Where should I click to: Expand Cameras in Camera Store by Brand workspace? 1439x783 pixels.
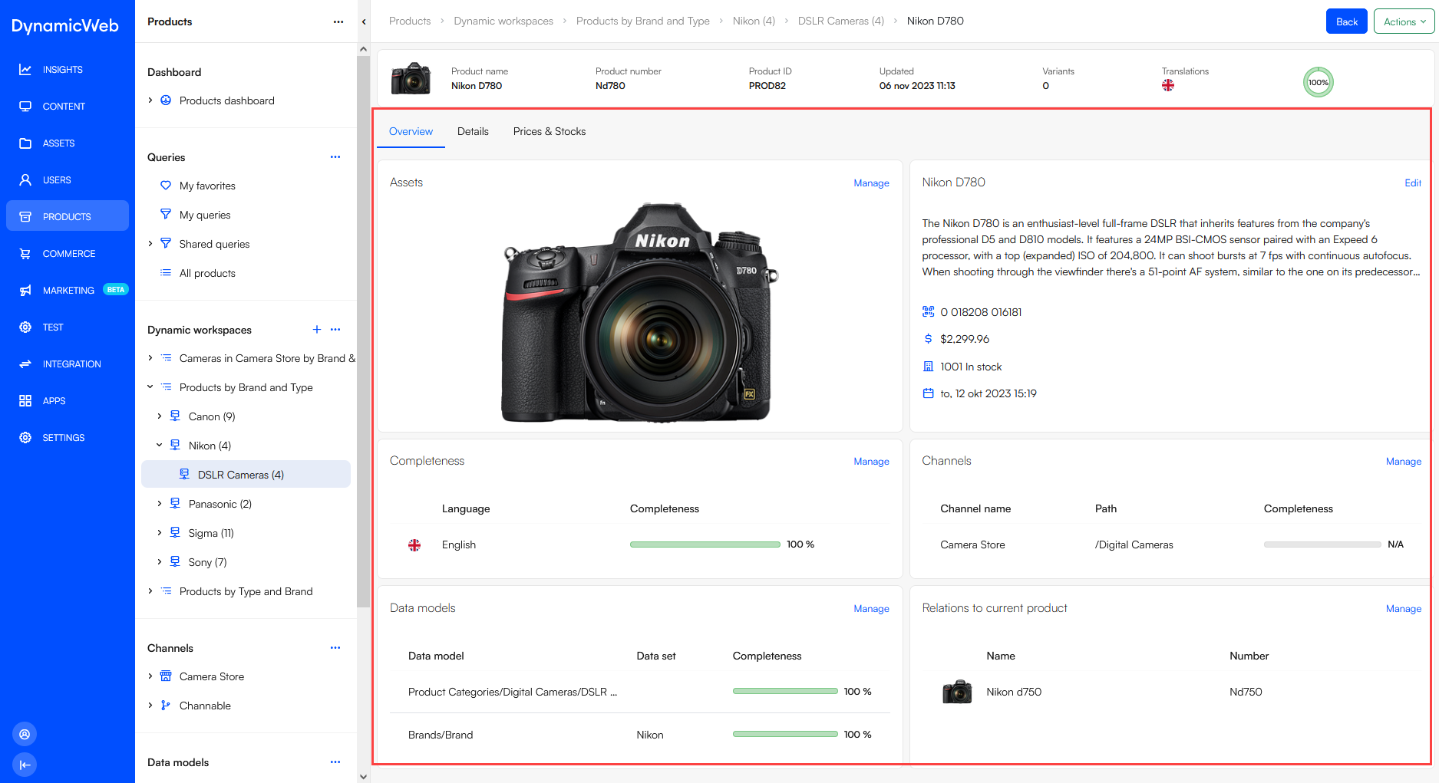(150, 358)
